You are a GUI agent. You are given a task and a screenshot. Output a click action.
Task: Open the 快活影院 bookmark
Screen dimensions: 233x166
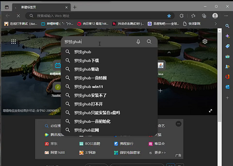tap(192, 24)
